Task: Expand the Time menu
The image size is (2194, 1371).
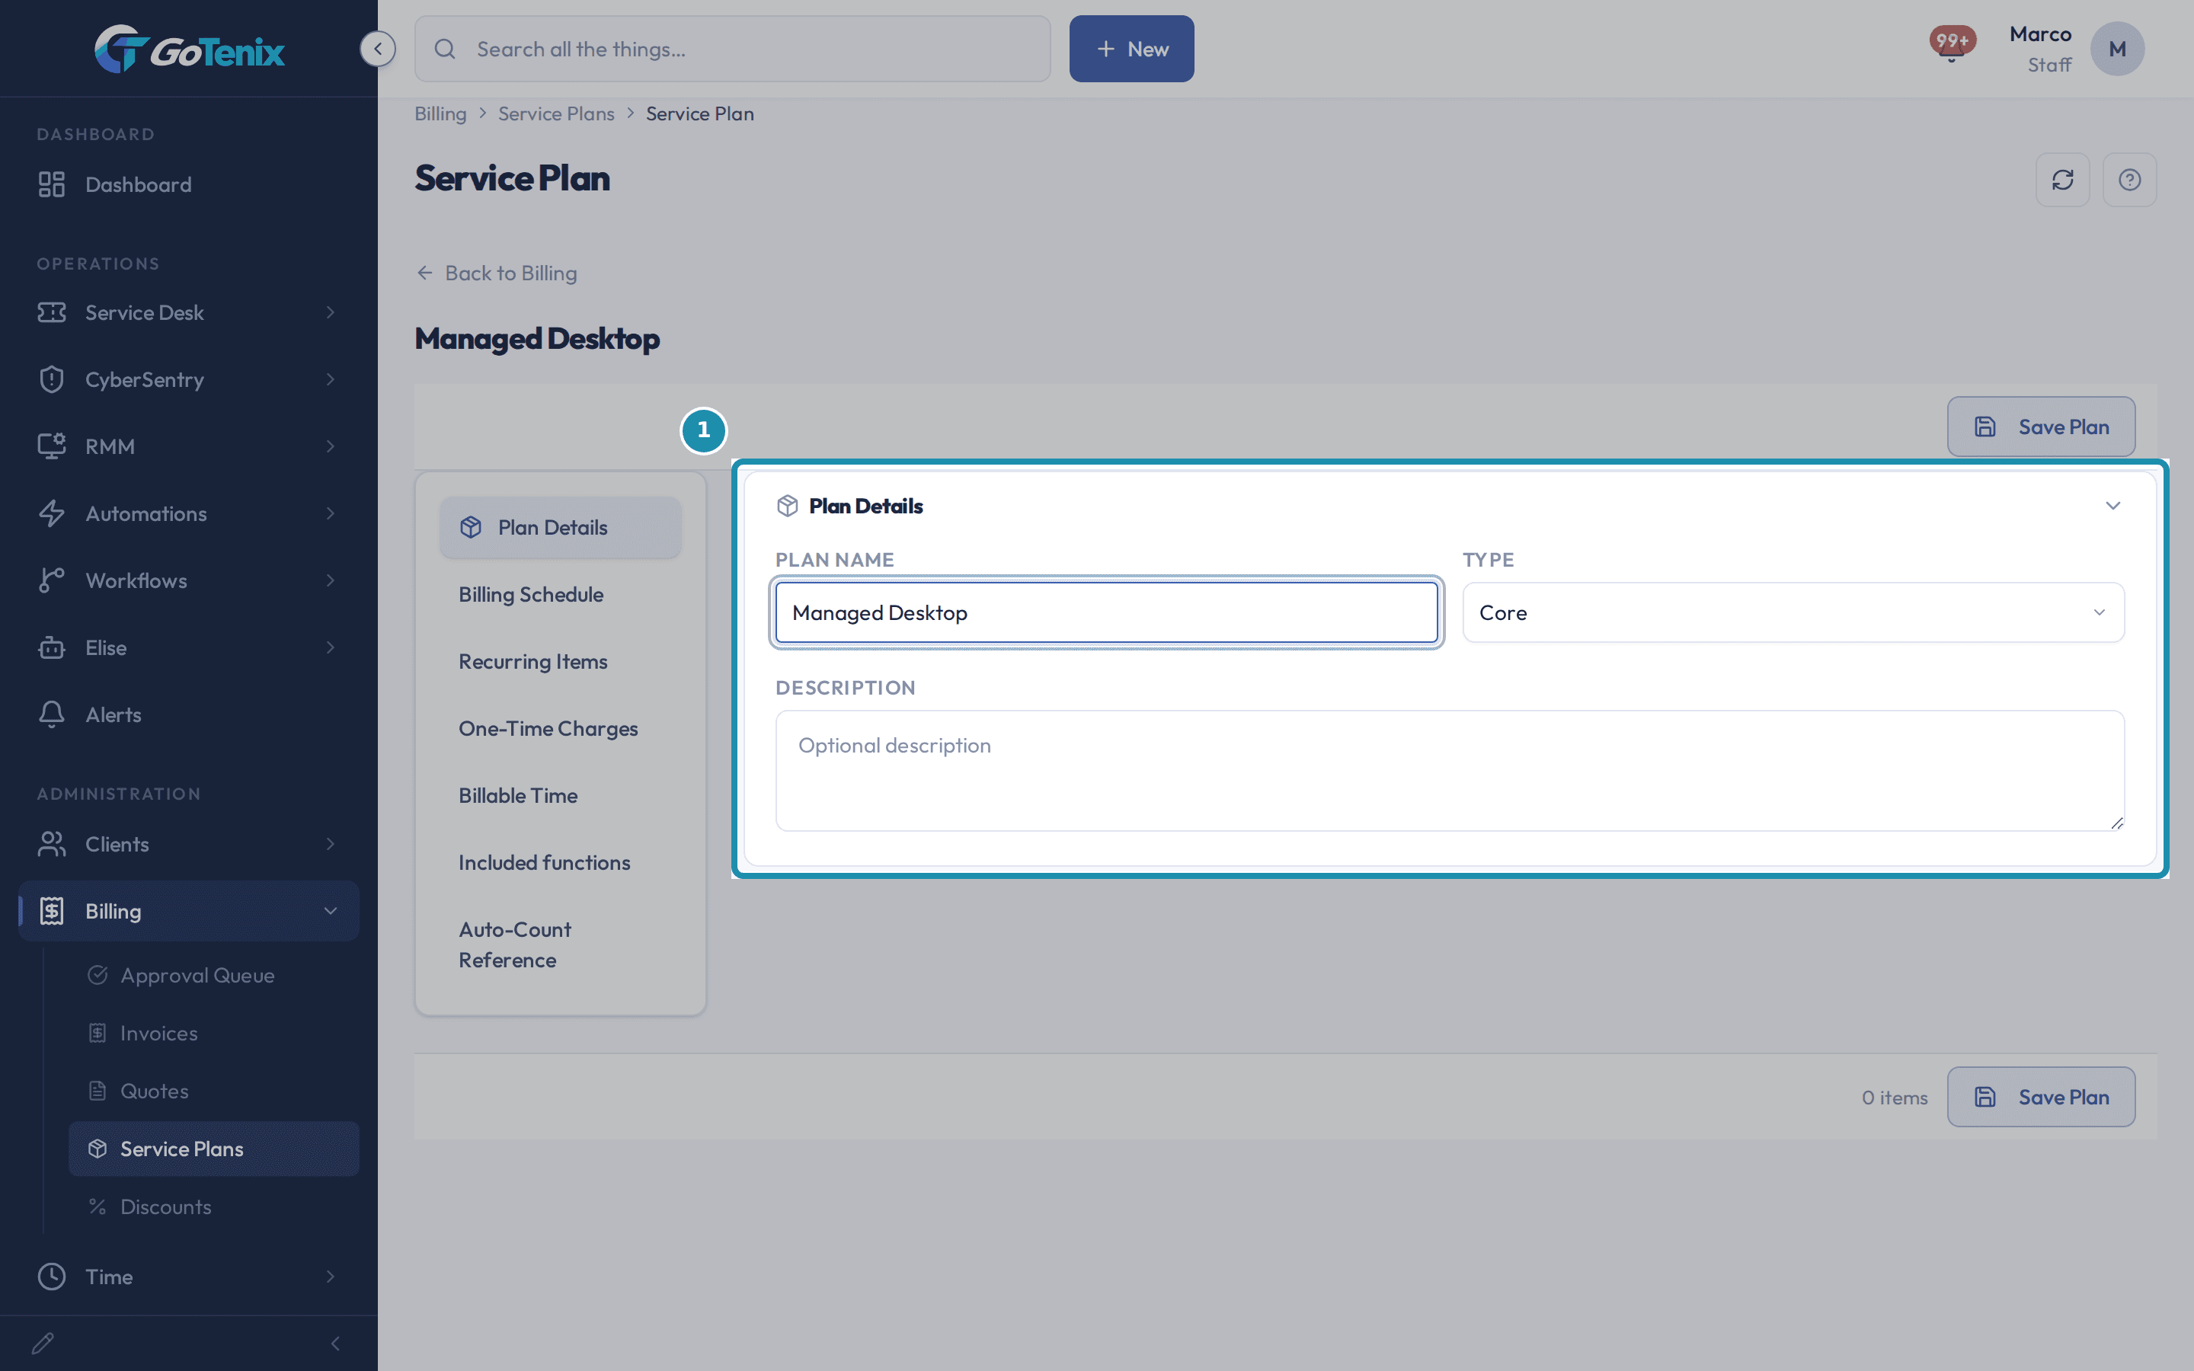Action: click(x=189, y=1276)
